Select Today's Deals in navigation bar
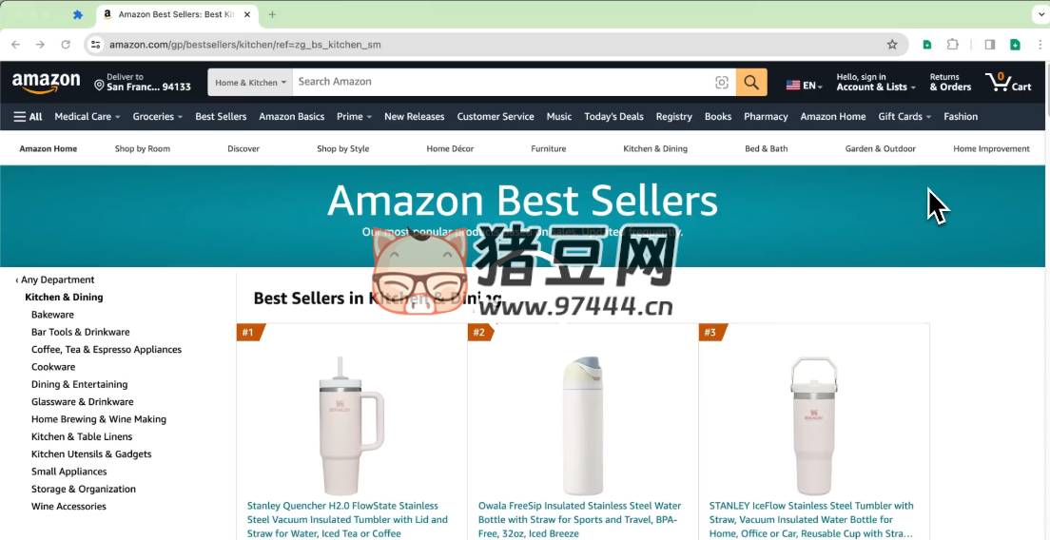Screen dimensions: 1050x540 tap(613, 116)
